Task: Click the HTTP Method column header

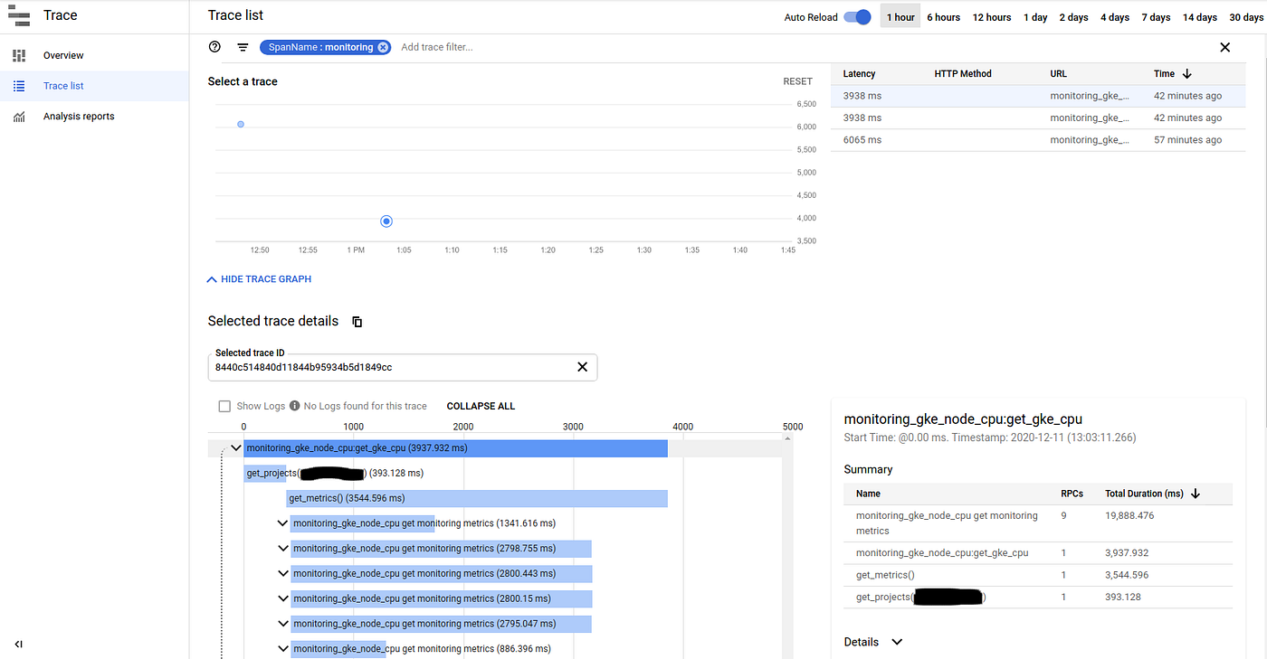Action: [963, 74]
